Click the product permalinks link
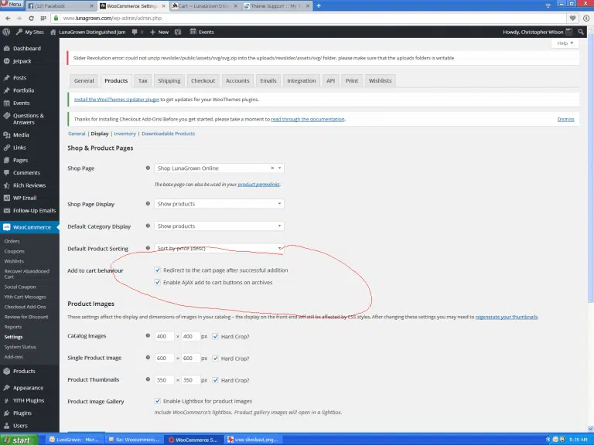 (x=259, y=185)
